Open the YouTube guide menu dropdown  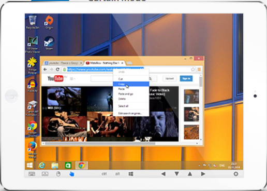click(x=72, y=79)
